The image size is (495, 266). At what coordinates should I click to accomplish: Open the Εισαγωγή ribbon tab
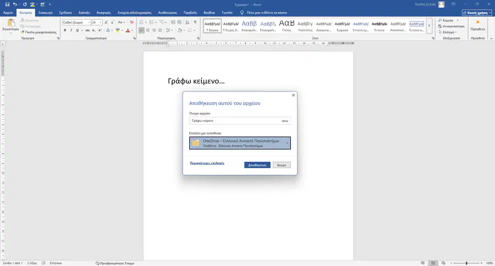click(x=46, y=13)
